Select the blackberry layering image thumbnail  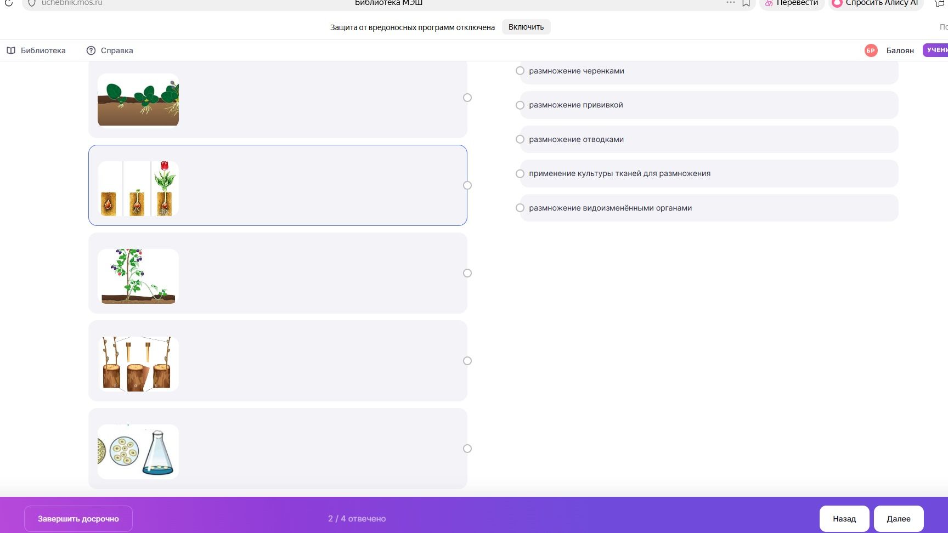138,276
